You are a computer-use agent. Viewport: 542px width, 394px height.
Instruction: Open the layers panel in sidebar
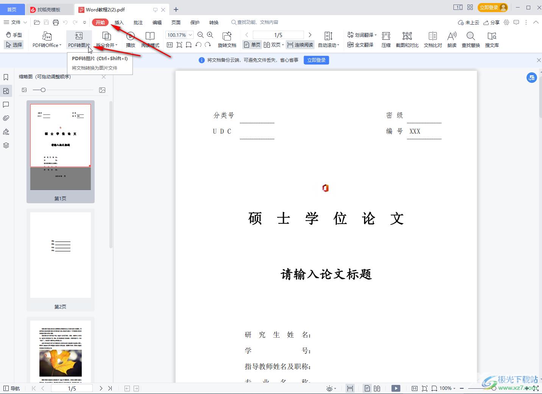tap(6, 145)
